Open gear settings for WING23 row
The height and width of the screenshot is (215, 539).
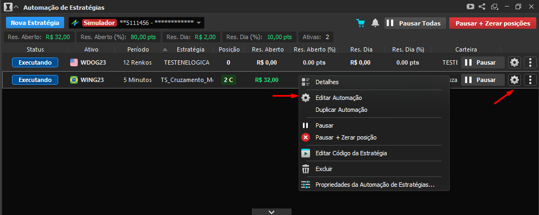point(514,80)
